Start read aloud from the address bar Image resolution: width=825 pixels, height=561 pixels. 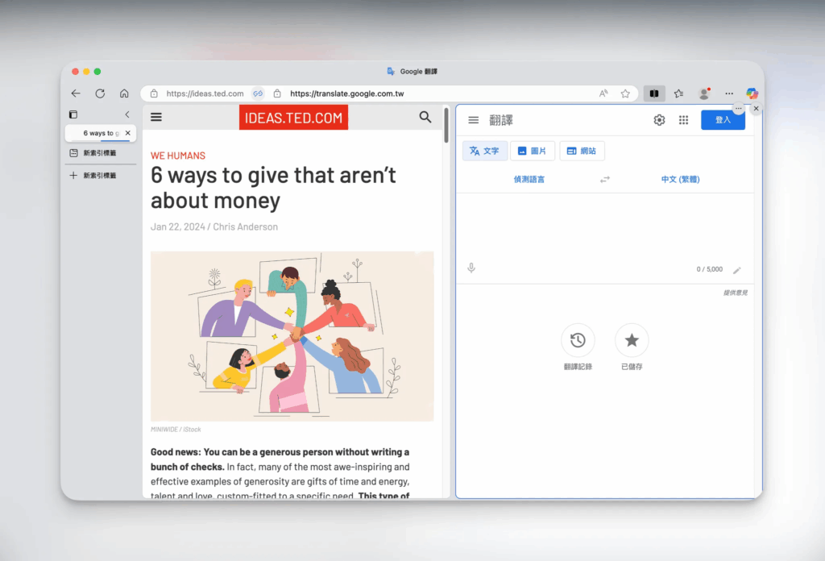pos(603,93)
